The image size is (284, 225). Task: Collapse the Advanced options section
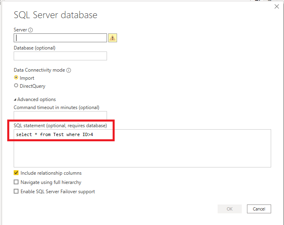point(15,99)
